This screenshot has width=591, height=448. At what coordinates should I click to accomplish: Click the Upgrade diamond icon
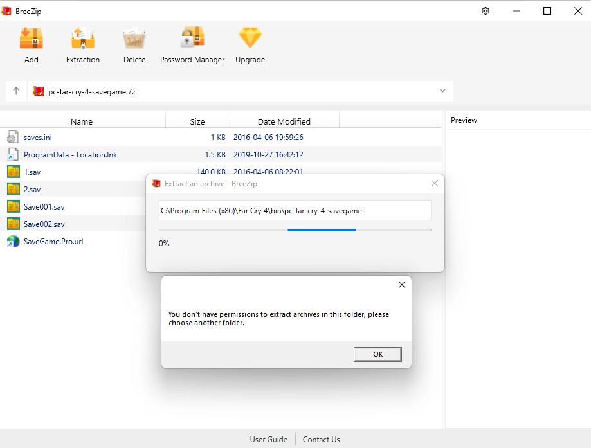[x=250, y=38]
